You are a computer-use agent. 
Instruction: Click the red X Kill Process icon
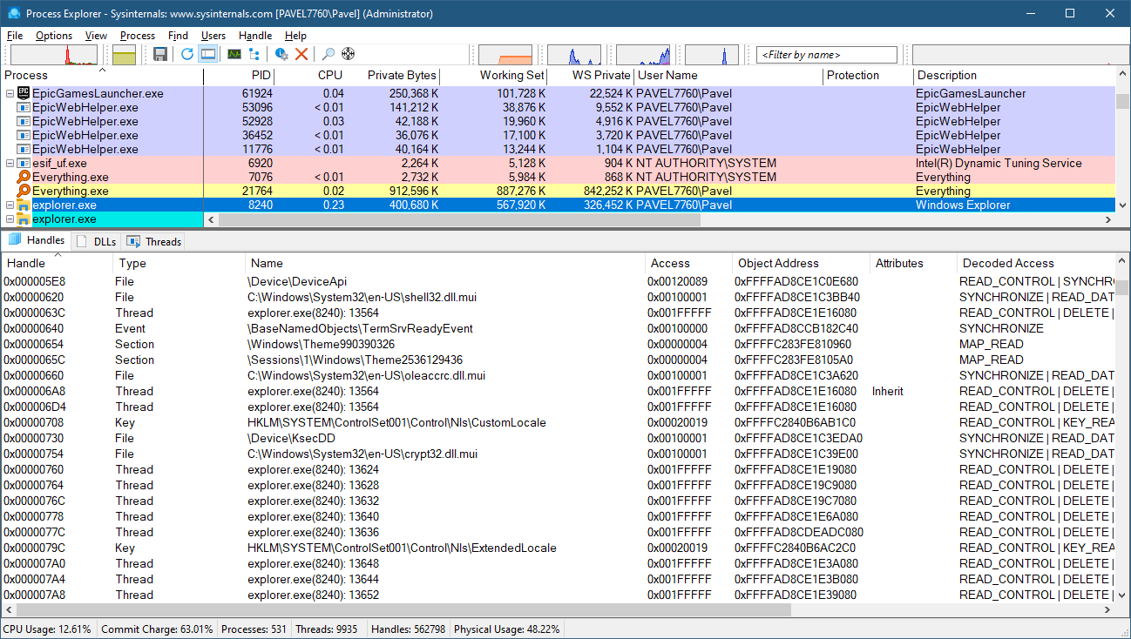[x=301, y=54]
